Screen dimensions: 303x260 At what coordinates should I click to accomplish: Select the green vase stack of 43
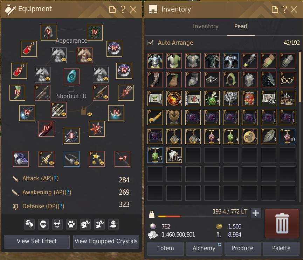pyautogui.click(x=155, y=155)
